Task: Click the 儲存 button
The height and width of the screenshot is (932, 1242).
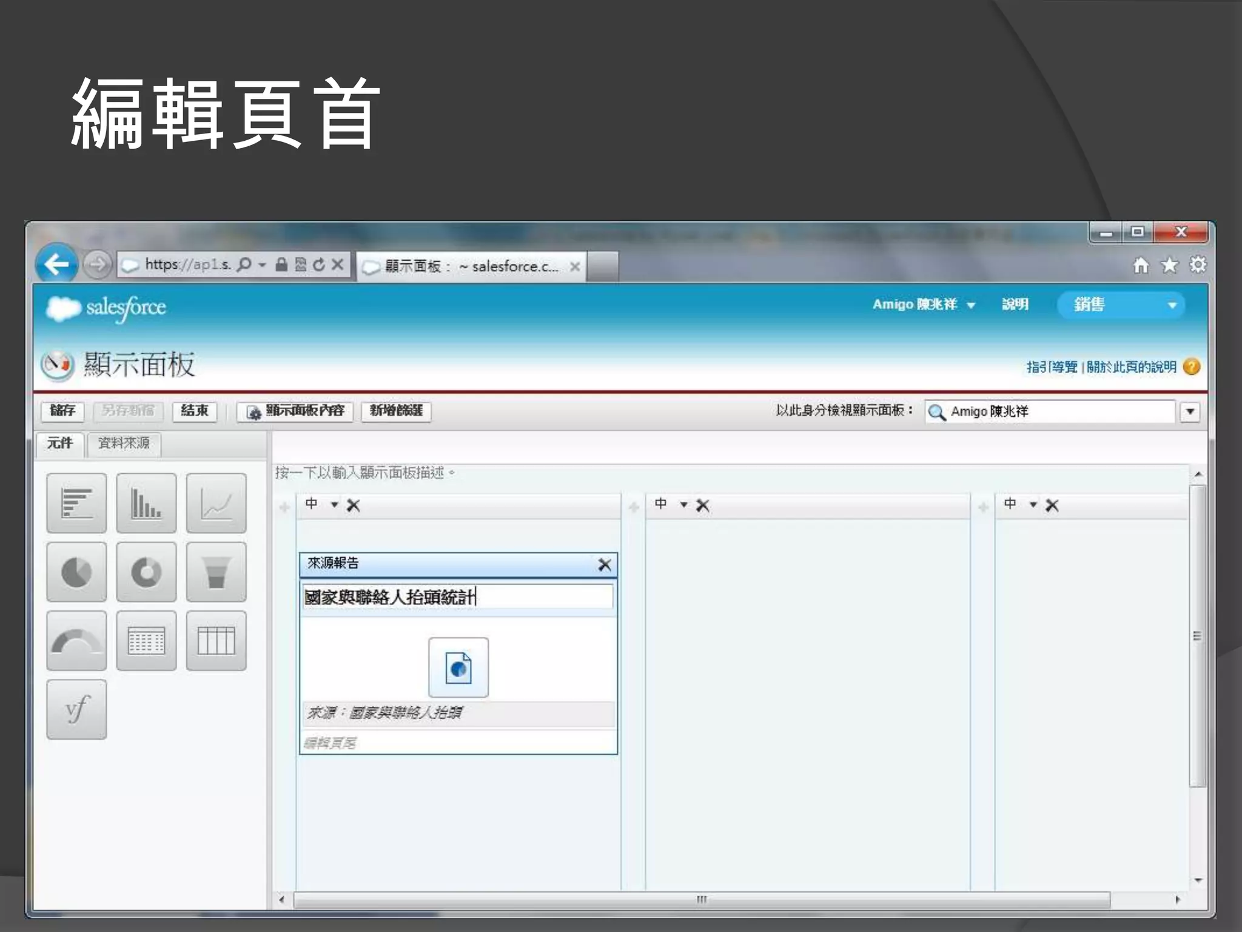Action: coord(62,411)
